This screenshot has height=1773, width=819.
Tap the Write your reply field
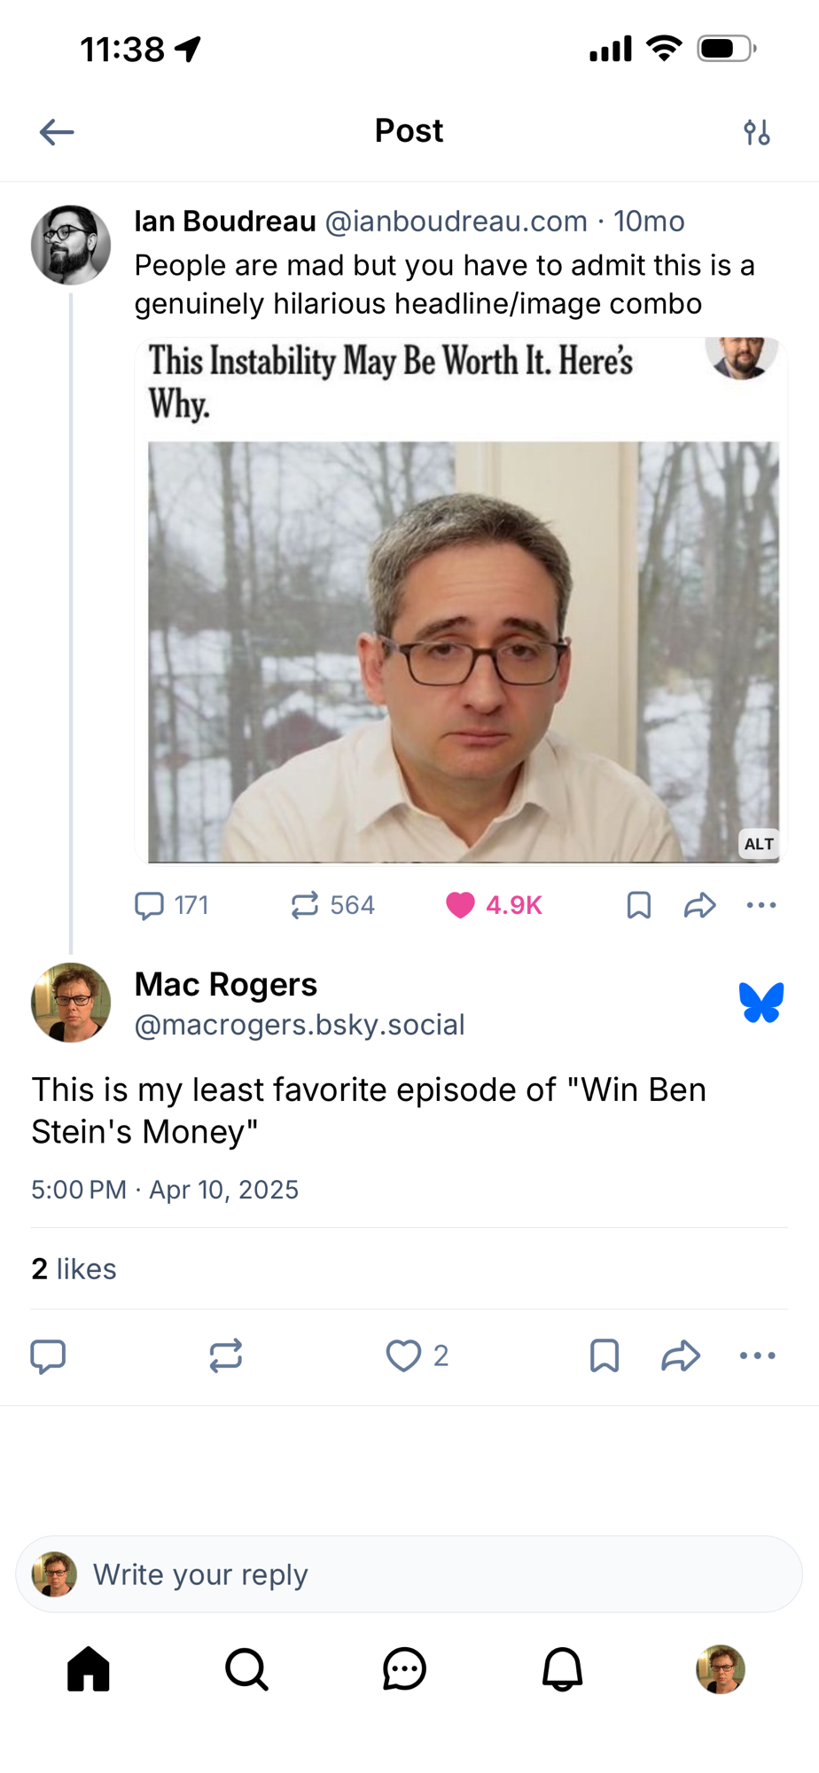(x=409, y=1574)
